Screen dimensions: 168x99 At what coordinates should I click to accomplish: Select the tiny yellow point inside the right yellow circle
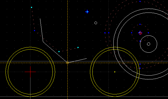pos(115,72)
